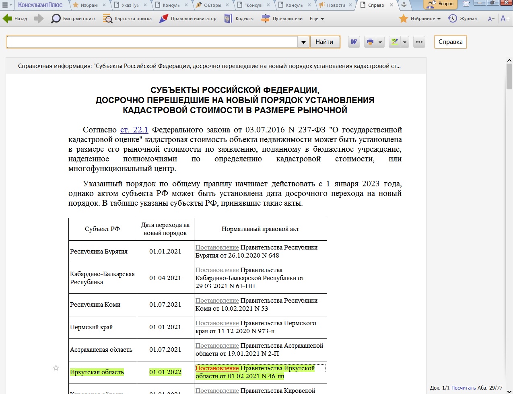
Task: Open Quick Search with magnifier icon
Action: click(56, 19)
